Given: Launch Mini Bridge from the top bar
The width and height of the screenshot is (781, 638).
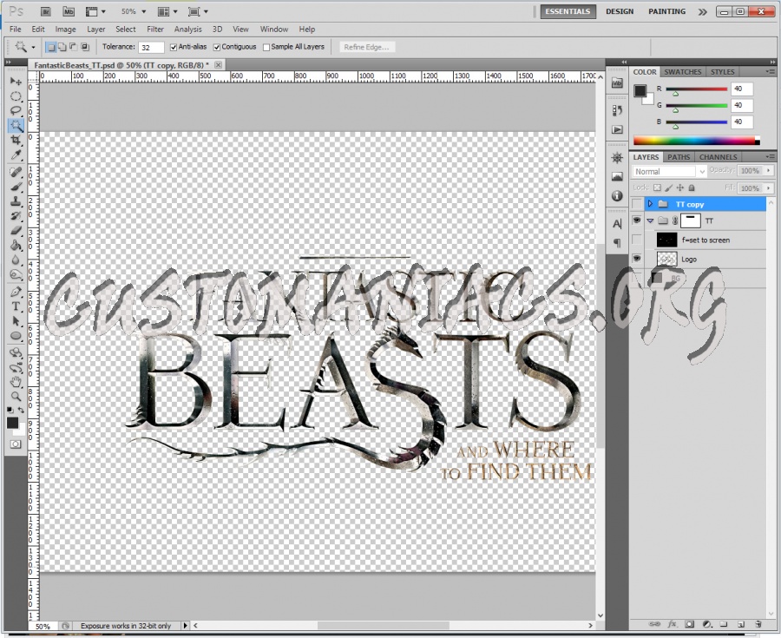Looking at the screenshot, I should pos(69,11).
